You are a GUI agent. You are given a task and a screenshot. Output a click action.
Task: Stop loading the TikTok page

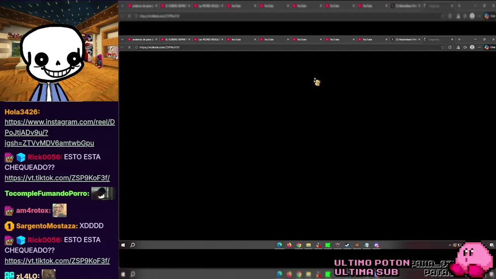coord(129,47)
